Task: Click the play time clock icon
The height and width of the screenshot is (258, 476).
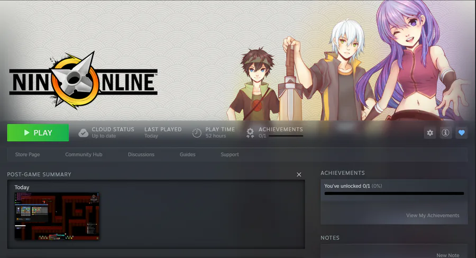Action: click(197, 133)
